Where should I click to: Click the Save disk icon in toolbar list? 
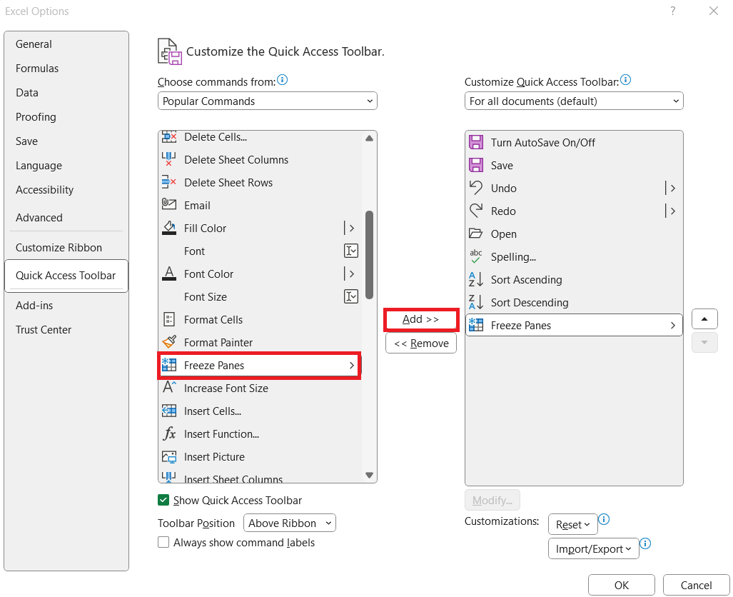point(476,165)
